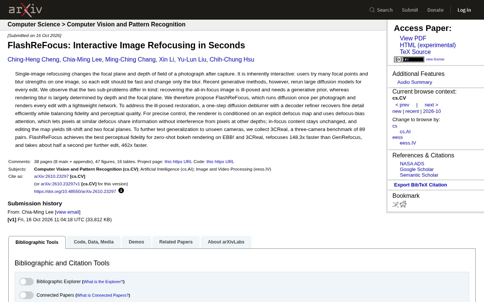Click the arXiv logo
The image size is (484, 302).
[25, 10]
